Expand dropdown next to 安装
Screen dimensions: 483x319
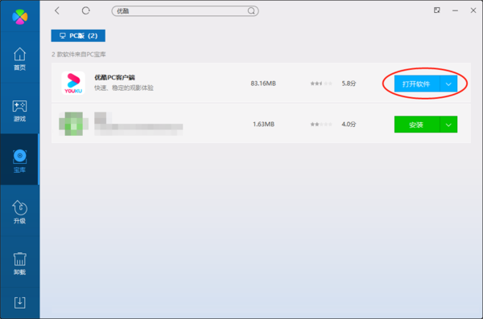pyautogui.click(x=448, y=125)
